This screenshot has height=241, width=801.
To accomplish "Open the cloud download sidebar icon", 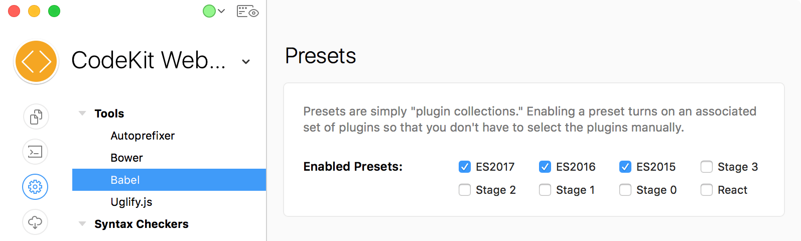I will (35, 222).
